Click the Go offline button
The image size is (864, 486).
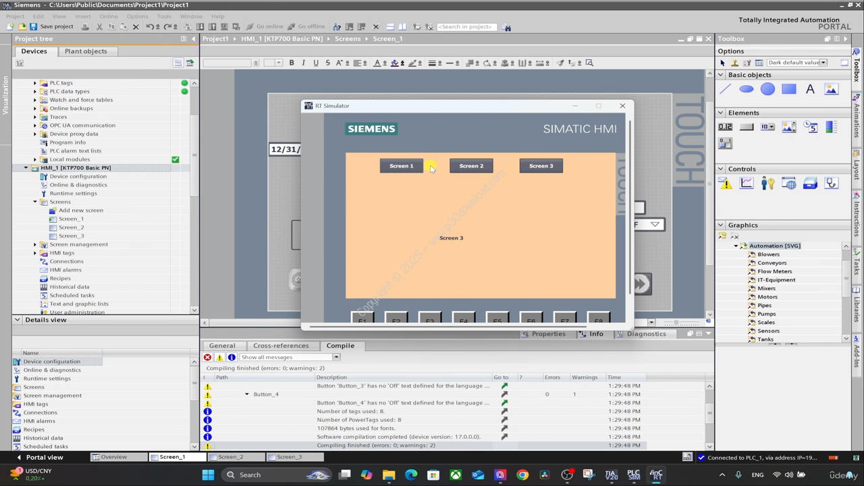[306, 26]
